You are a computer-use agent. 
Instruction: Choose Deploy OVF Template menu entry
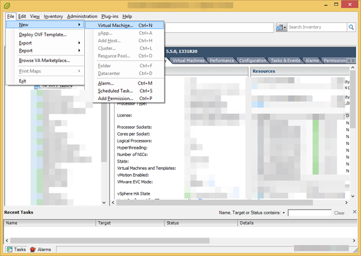point(42,35)
